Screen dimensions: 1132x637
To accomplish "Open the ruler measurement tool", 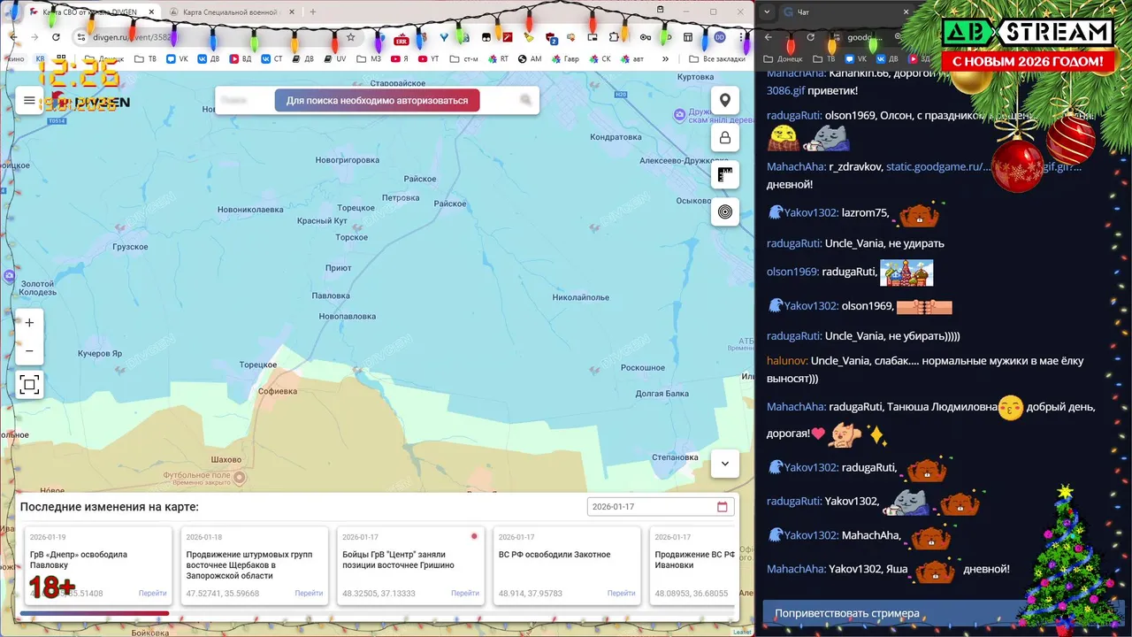I will click(725, 174).
